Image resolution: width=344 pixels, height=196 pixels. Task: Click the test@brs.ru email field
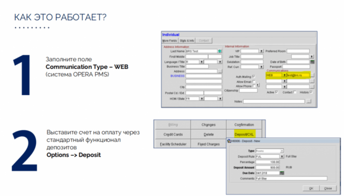[x=298, y=75]
